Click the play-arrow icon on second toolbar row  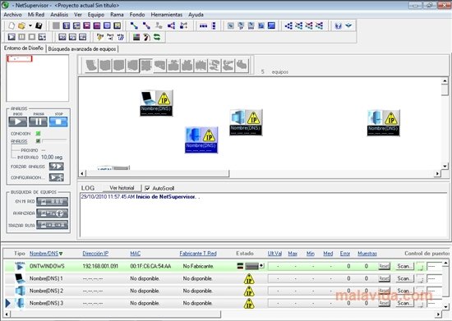pyautogui.click(x=12, y=37)
